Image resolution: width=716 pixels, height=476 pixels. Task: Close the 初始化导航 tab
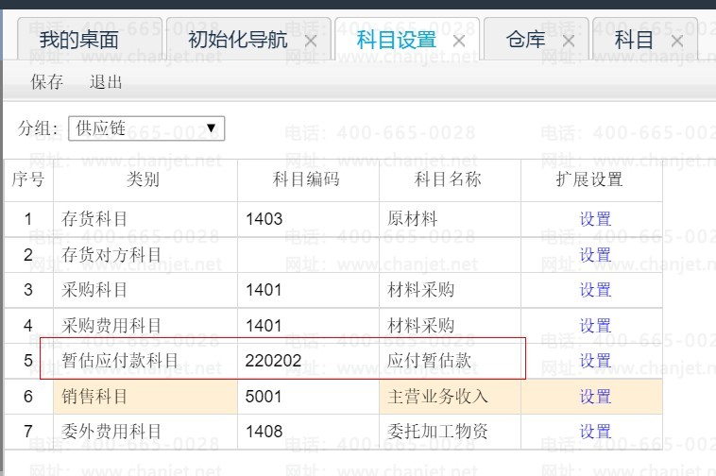point(310,42)
